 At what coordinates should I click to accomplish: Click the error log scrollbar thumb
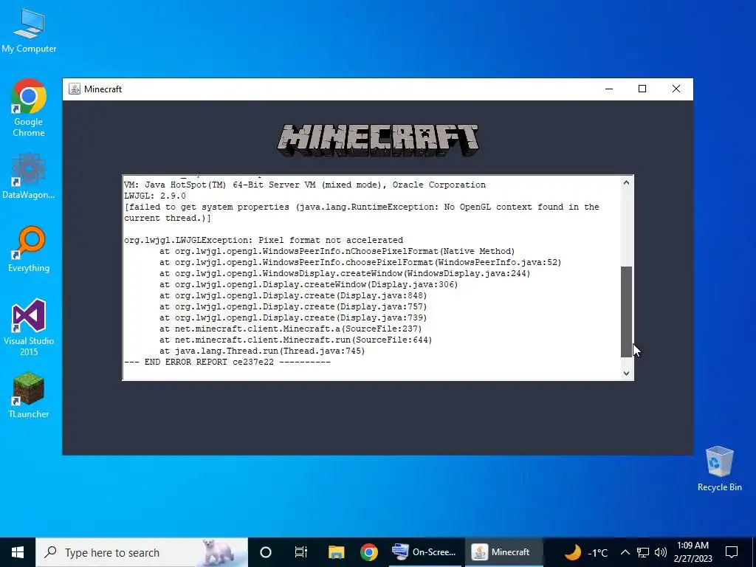tap(626, 312)
